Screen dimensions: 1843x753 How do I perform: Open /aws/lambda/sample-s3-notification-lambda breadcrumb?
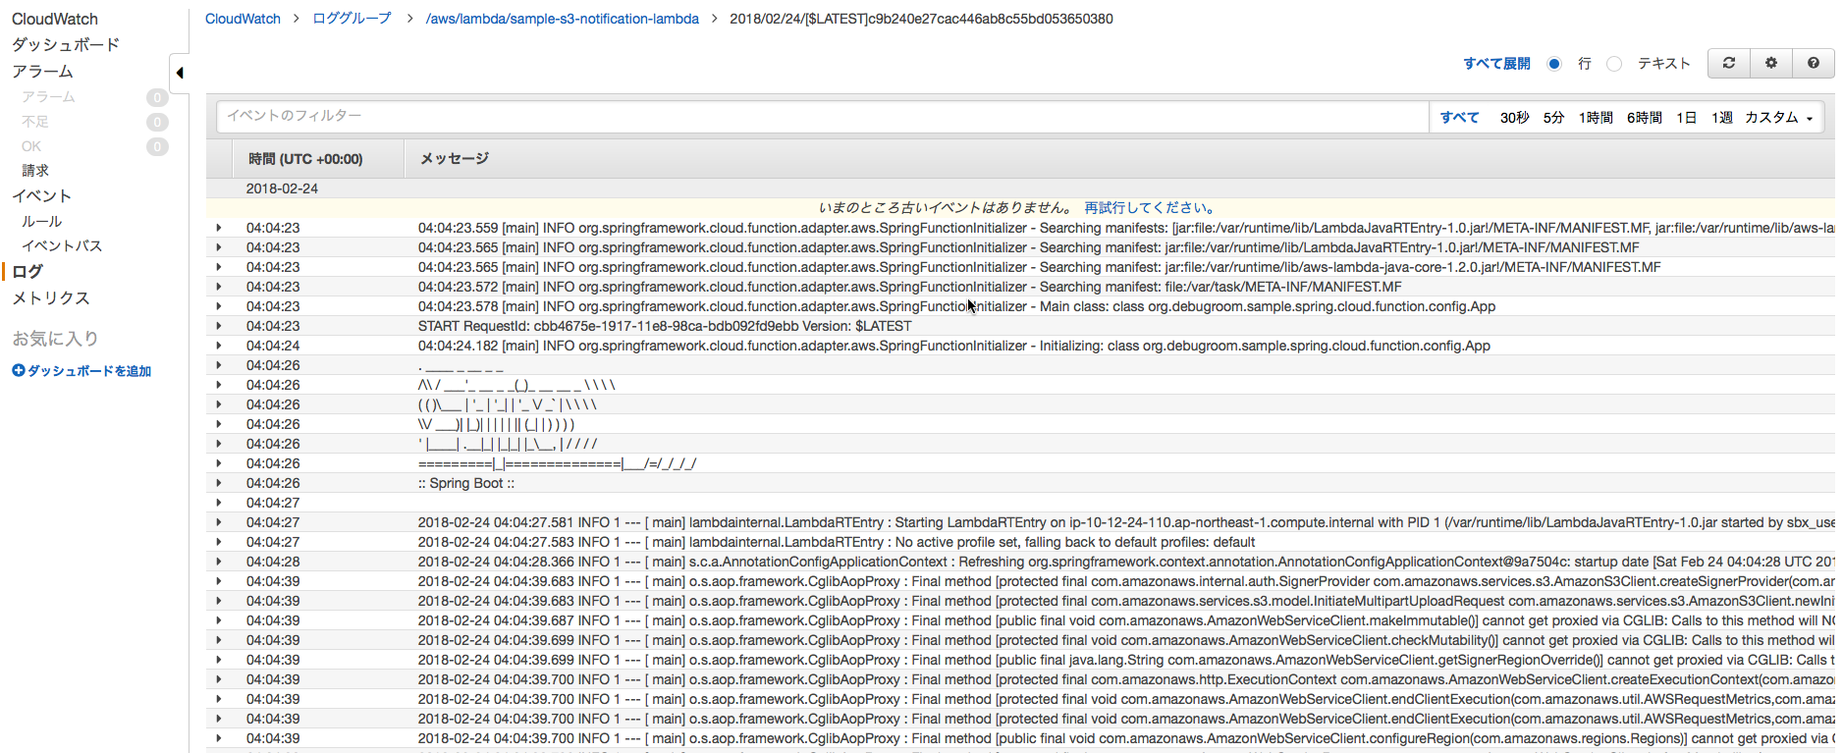click(x=563, y=19)
